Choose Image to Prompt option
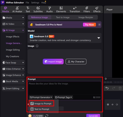123x117 pixels. [41, 103]
